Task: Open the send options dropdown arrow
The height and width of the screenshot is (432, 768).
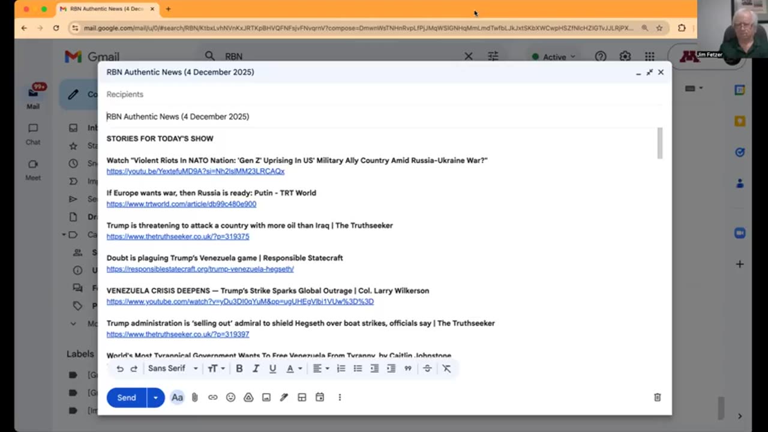Action: (155, 397)
